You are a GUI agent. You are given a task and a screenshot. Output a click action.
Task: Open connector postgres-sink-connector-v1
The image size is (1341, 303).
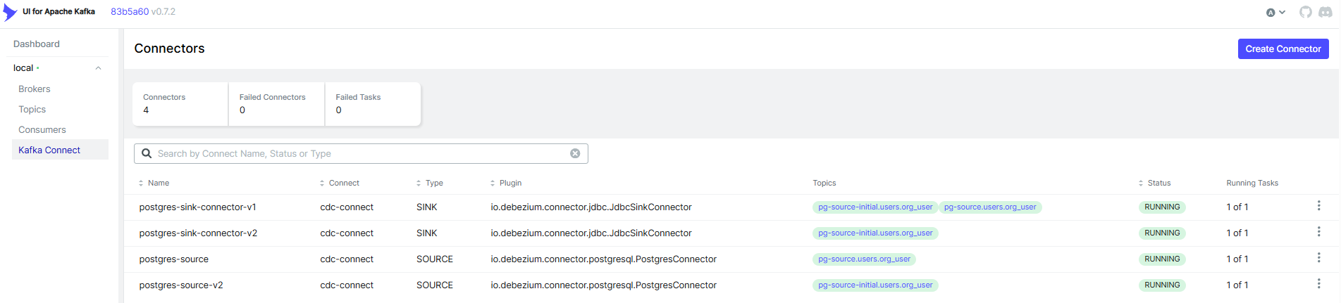[x=198, y=207]
